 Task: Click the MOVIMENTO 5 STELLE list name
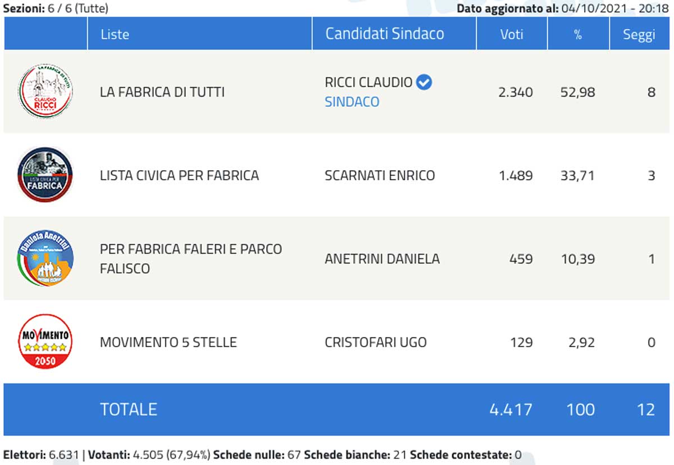pyautogui.click(x=168, y=342)
